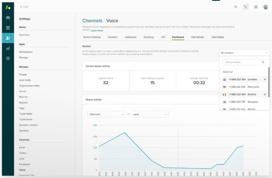Switch to the Call History tab
Image resolution: width=272 pixels, height=178 pixels.
[x=218, y=37]
